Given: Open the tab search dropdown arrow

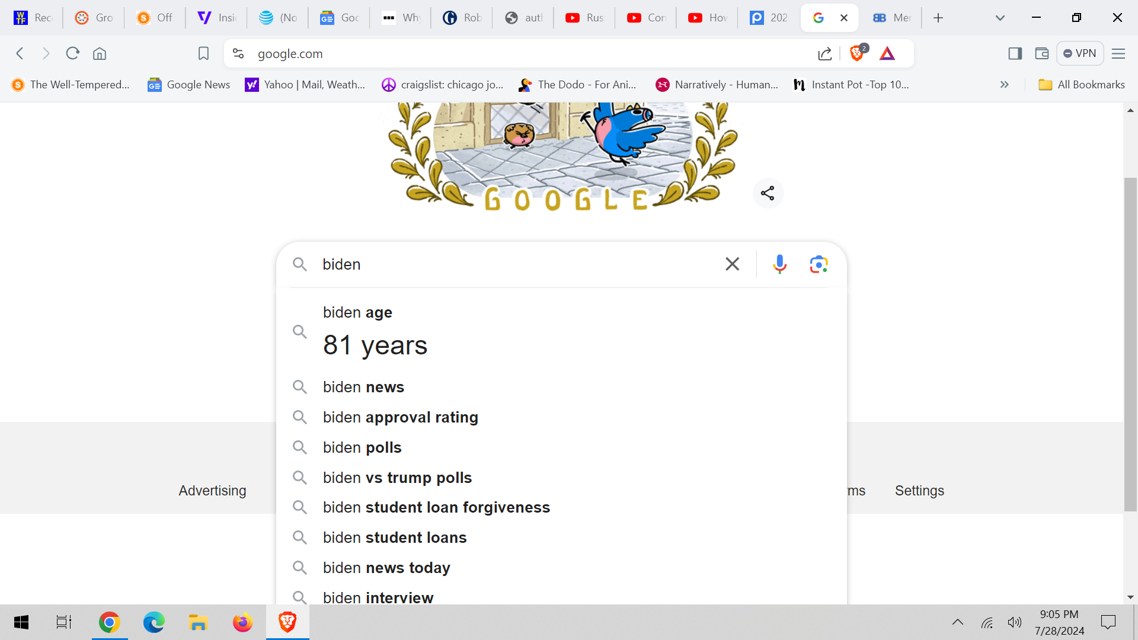Looking at the screenshot, I should coord(1000,18).
